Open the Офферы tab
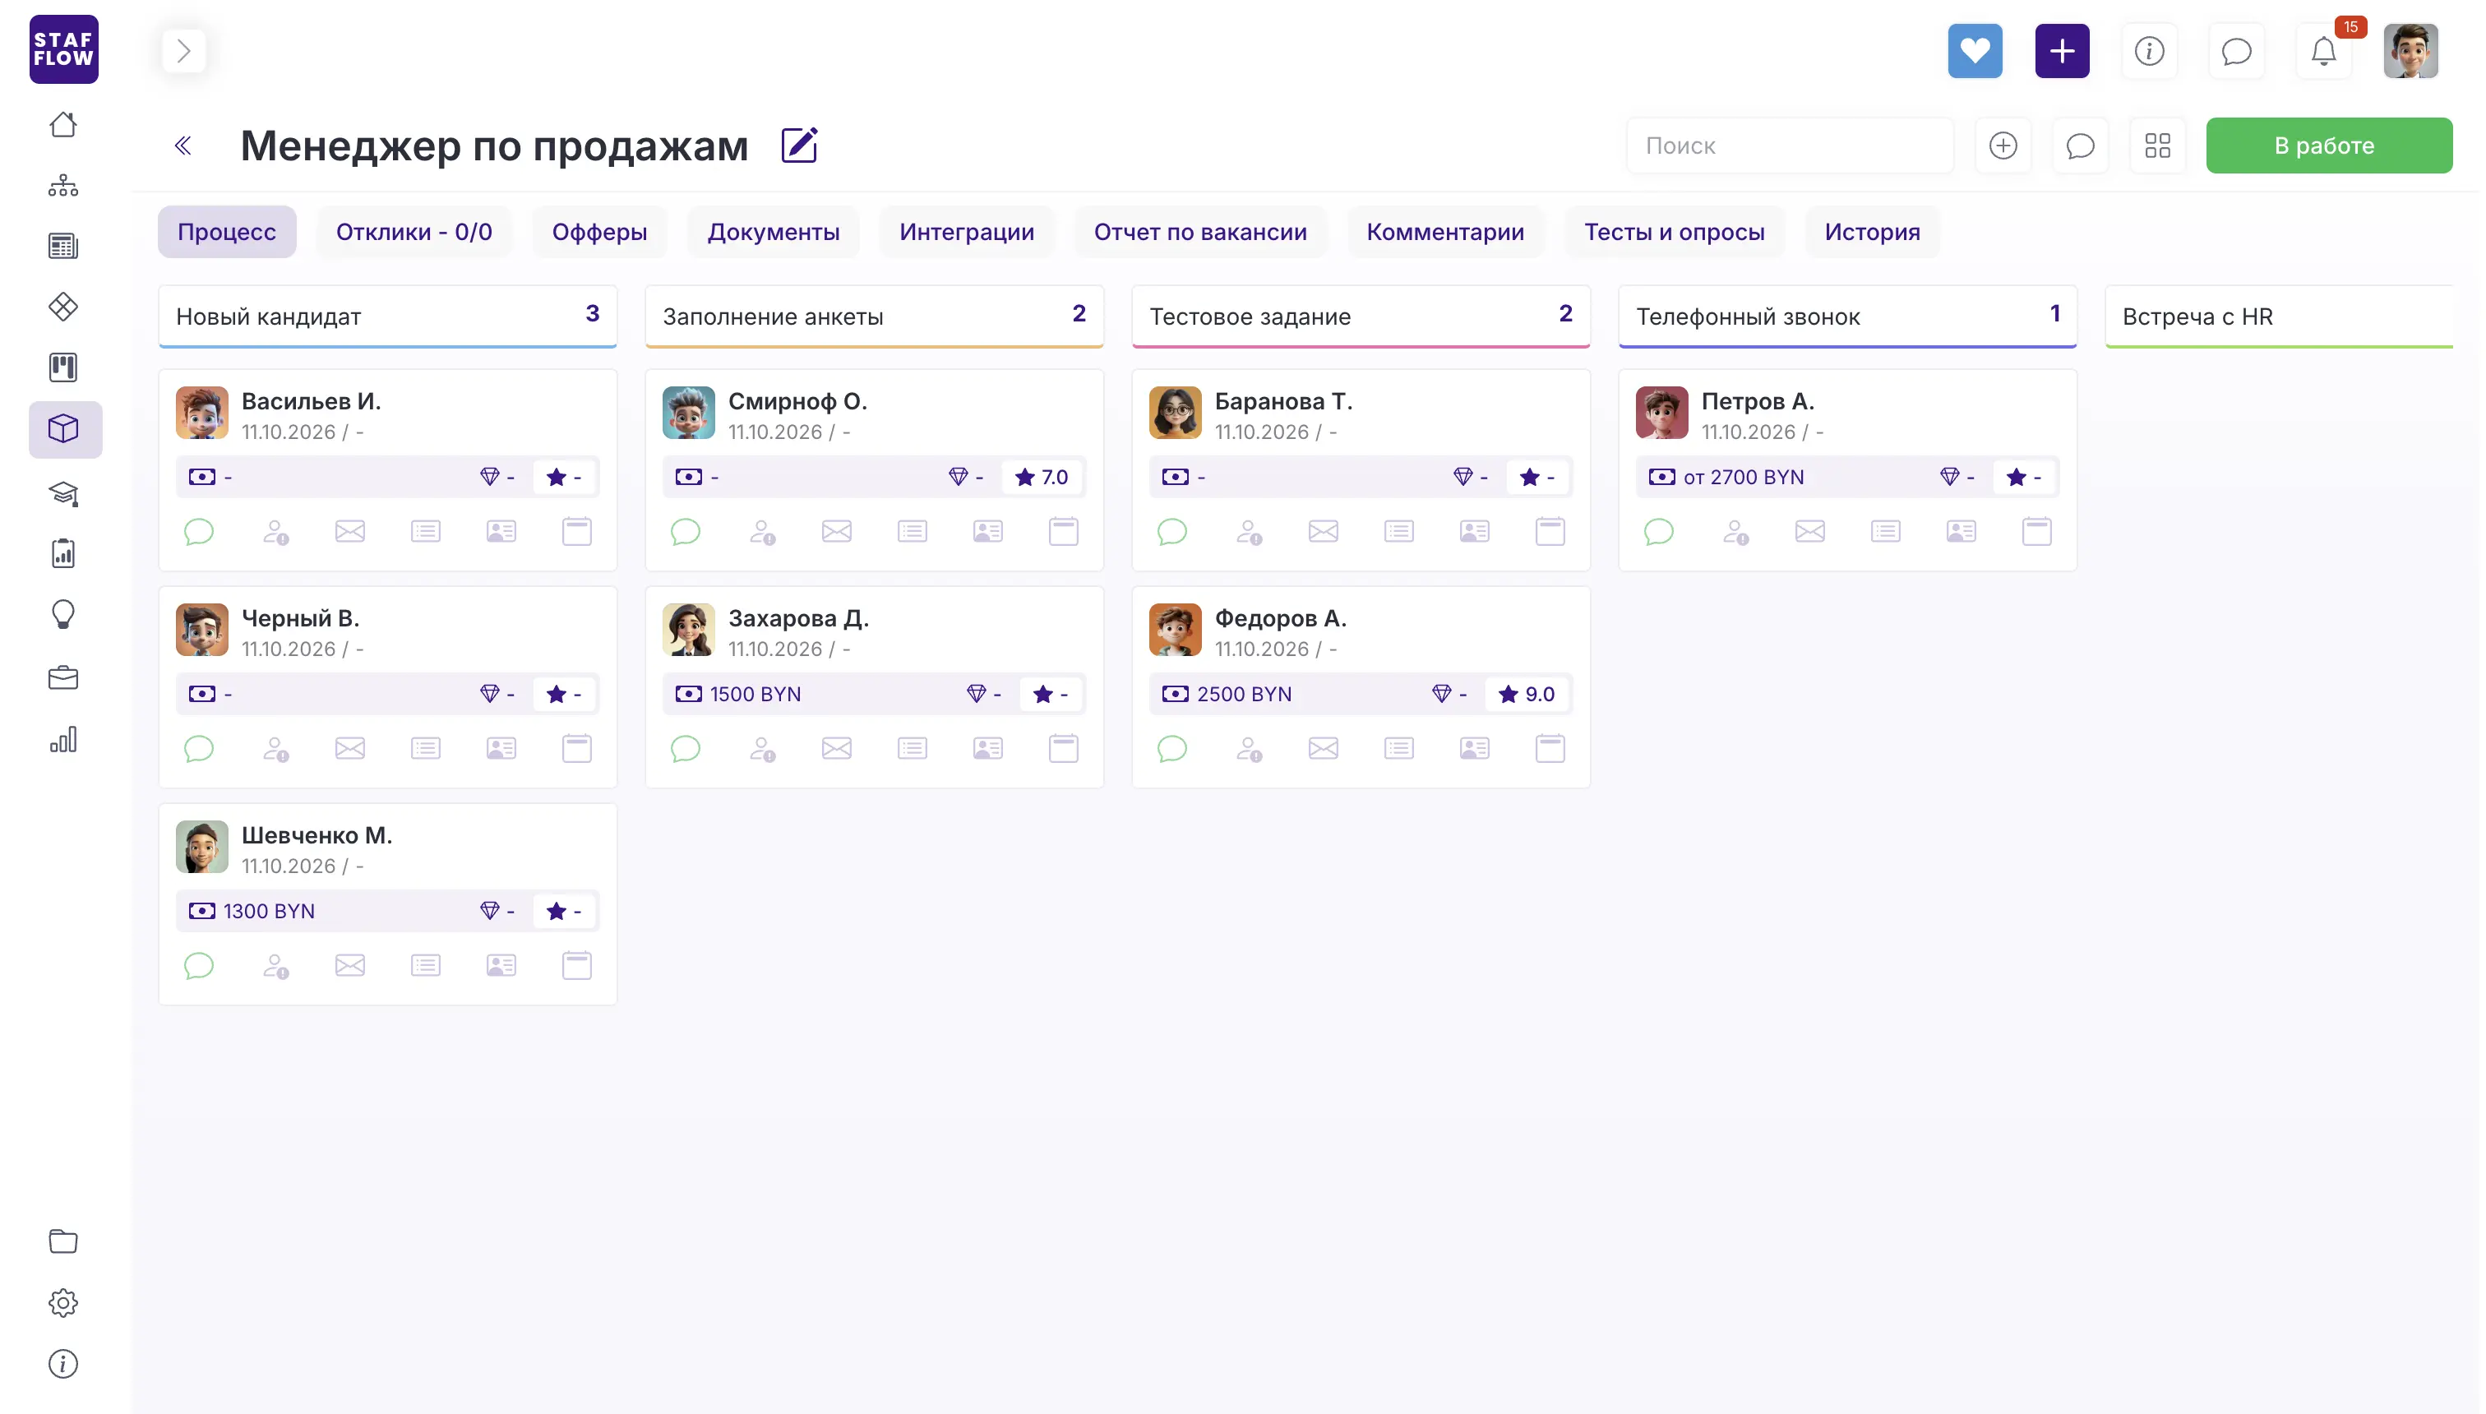The width and height of the screenshot is (2486, 1414). 599,232
